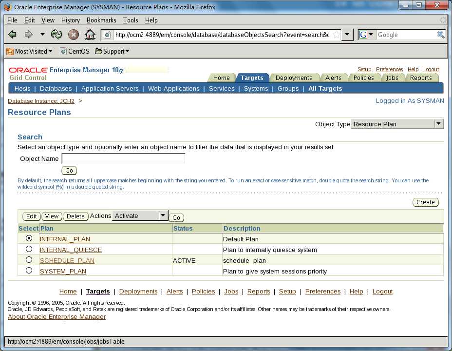Screen dimensions: 452x351
Task: Select the SYSTEM_PLAN radio button
Action: coord(29,270)
